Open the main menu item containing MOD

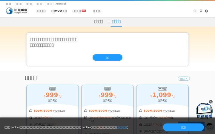[x=59, y=11]
